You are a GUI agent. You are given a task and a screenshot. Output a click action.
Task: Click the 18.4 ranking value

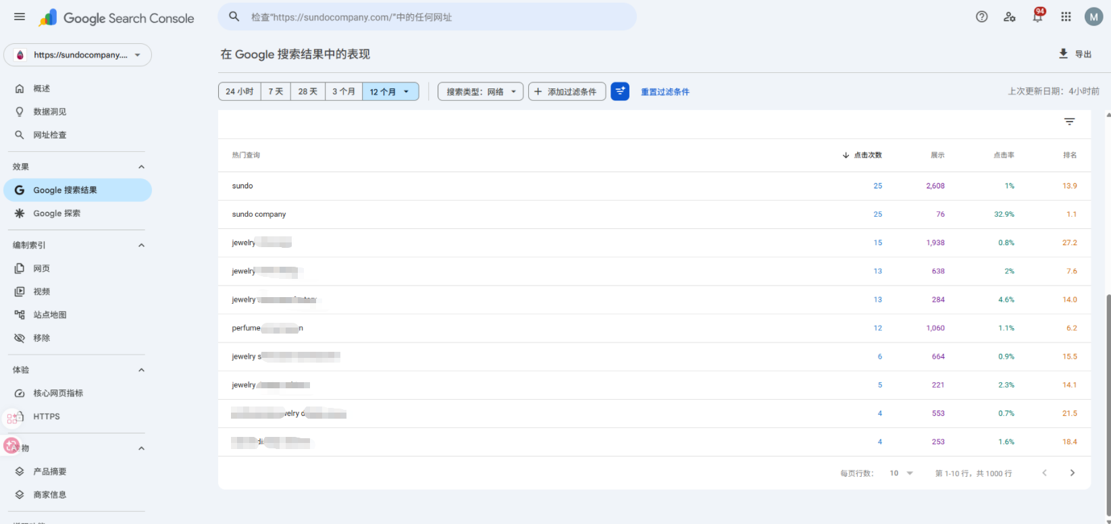1070,442
